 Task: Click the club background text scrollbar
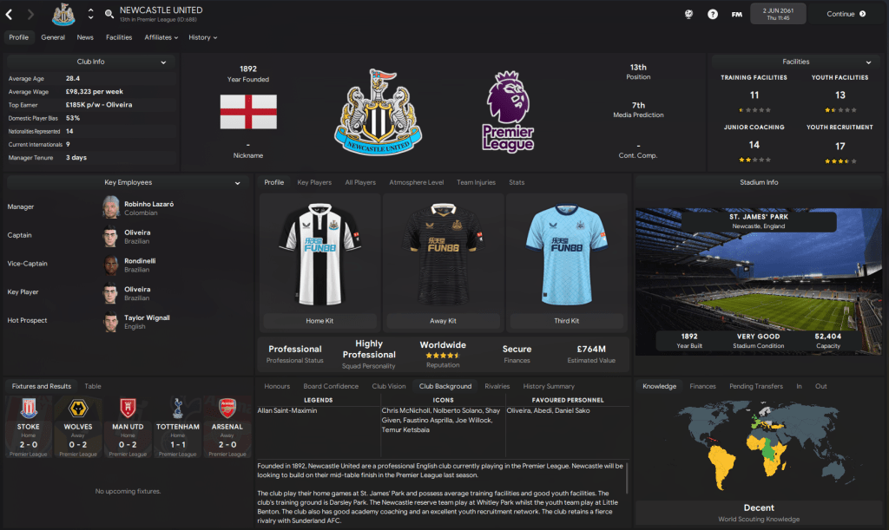click(x=627, y=478)
